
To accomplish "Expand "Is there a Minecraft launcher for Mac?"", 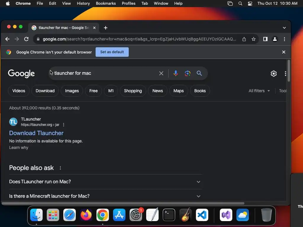I will 106,196.
